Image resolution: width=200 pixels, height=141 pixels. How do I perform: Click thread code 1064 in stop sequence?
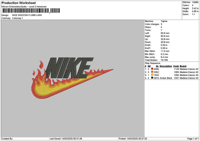(176, 75)
